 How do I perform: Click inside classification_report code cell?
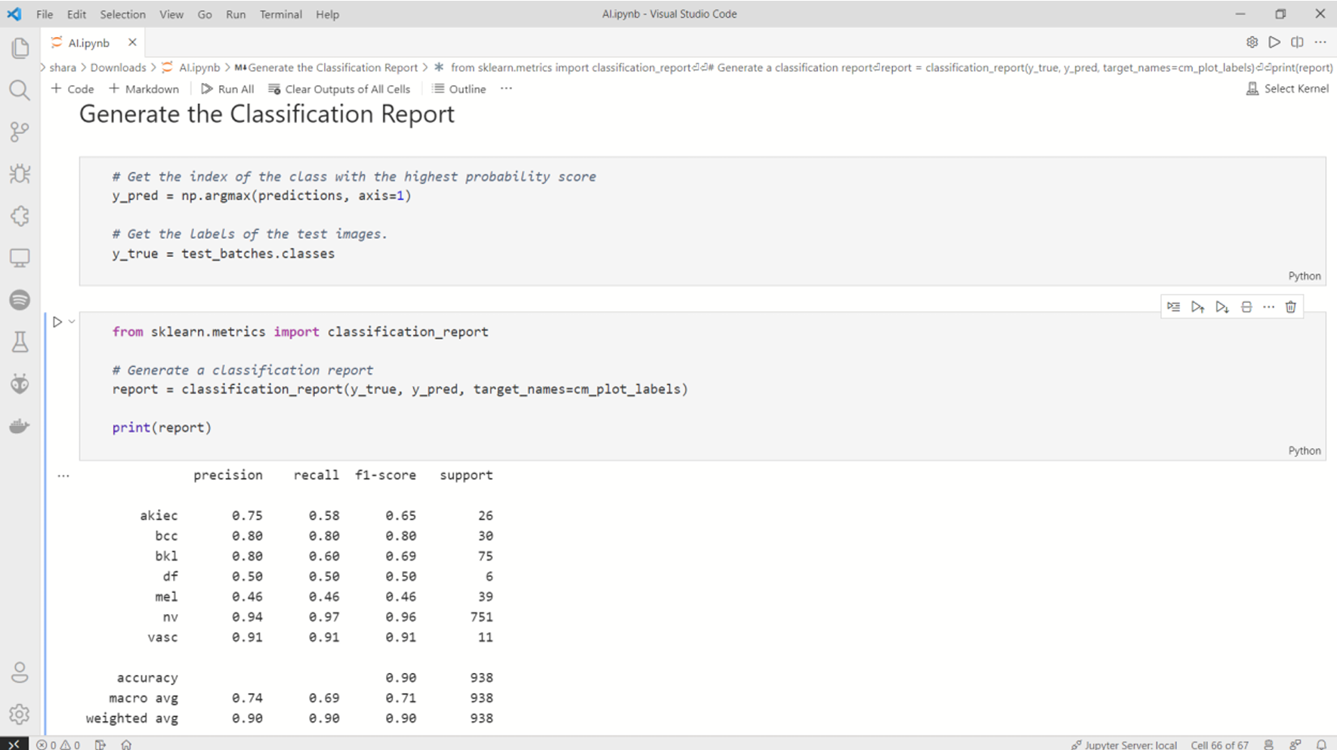[702, 385]
